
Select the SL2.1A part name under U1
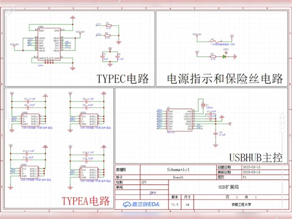[x=171, y=133]
